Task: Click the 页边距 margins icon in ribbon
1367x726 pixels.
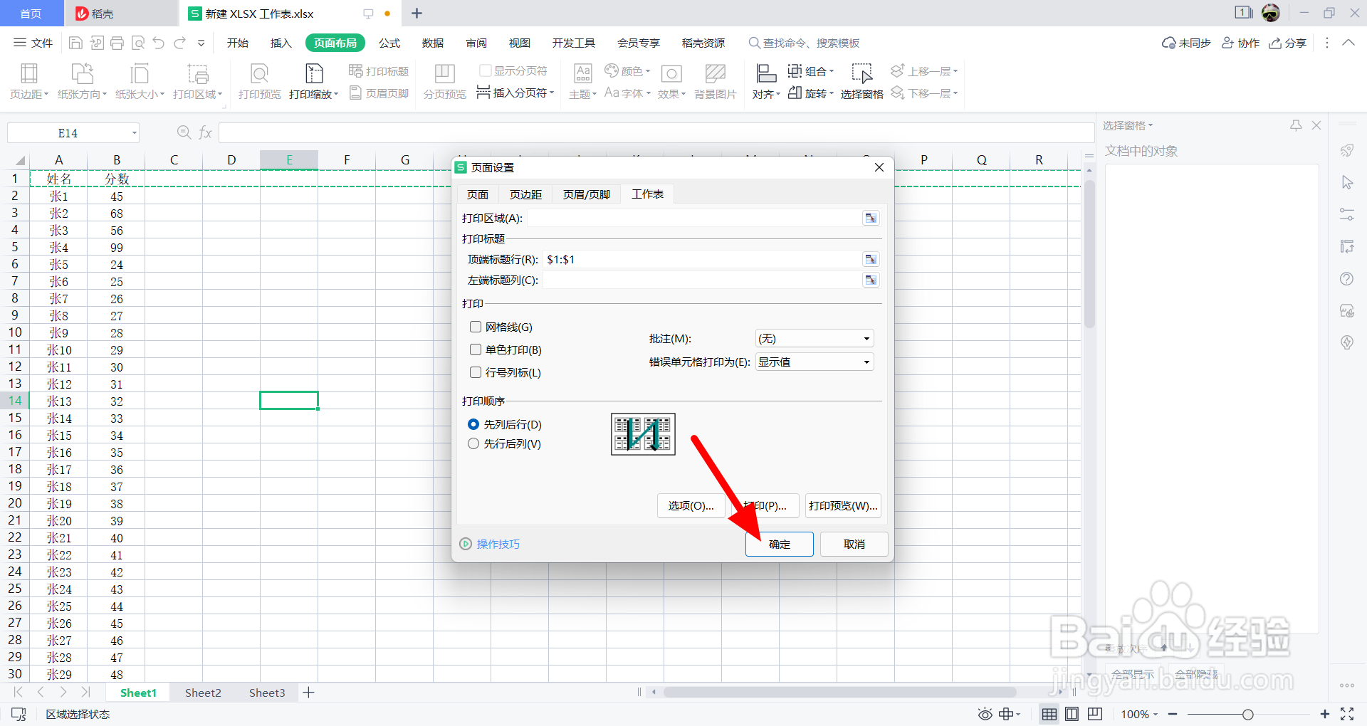Action: pyautogui.click(x=29, y=81)
